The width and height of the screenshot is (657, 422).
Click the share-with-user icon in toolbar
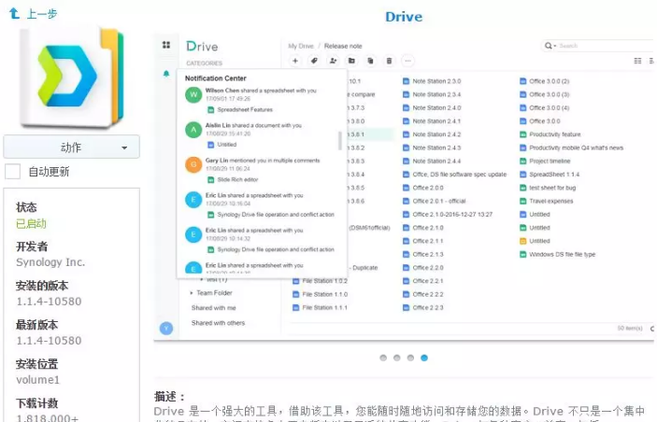[x=333, y=61]
